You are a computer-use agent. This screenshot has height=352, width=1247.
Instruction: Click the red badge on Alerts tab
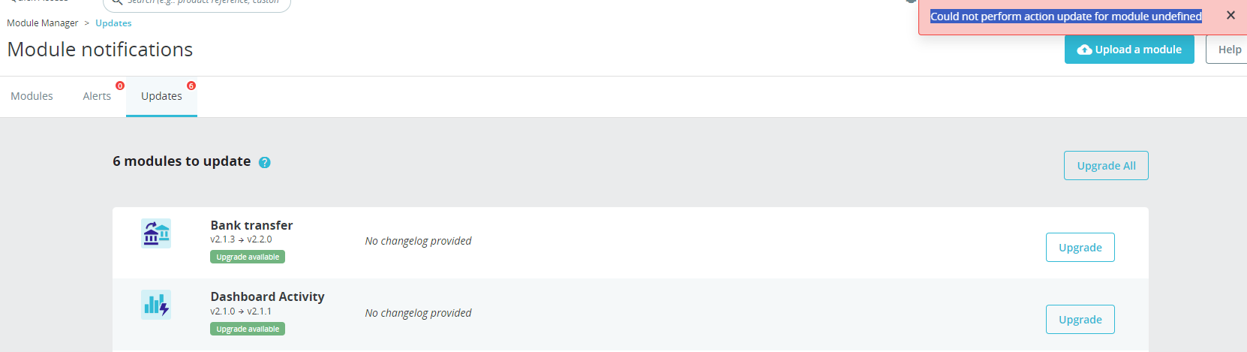pyautogui.click(x=120, y=86)
